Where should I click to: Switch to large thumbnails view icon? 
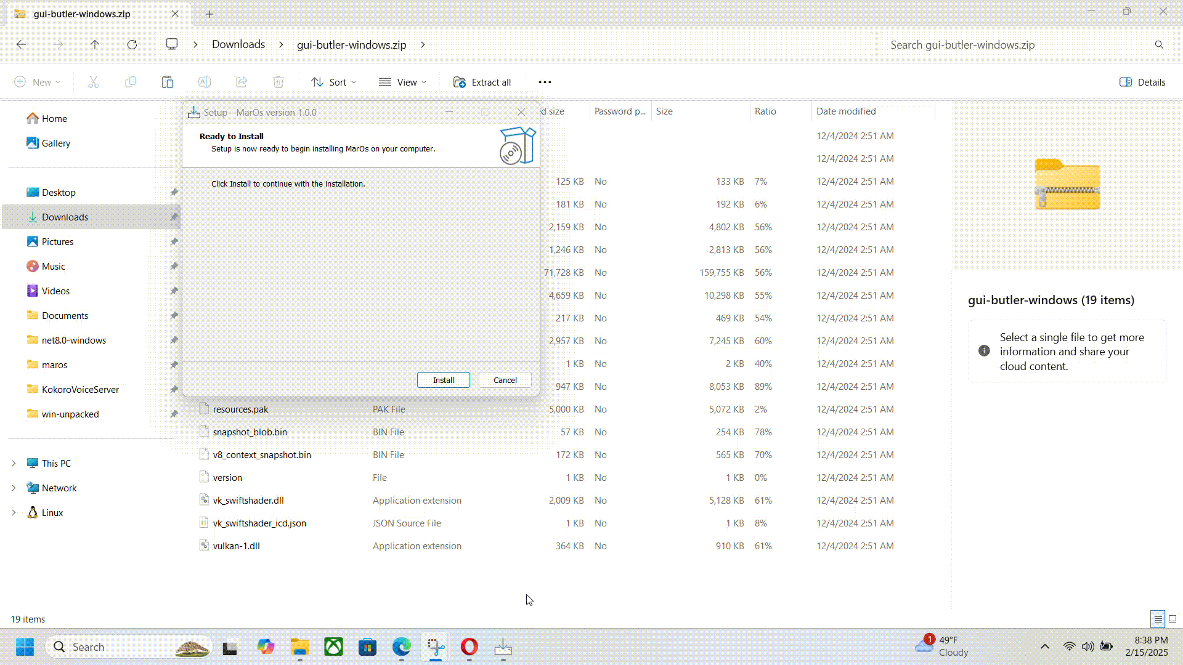pyautogui.click(x=1173, y=619)
